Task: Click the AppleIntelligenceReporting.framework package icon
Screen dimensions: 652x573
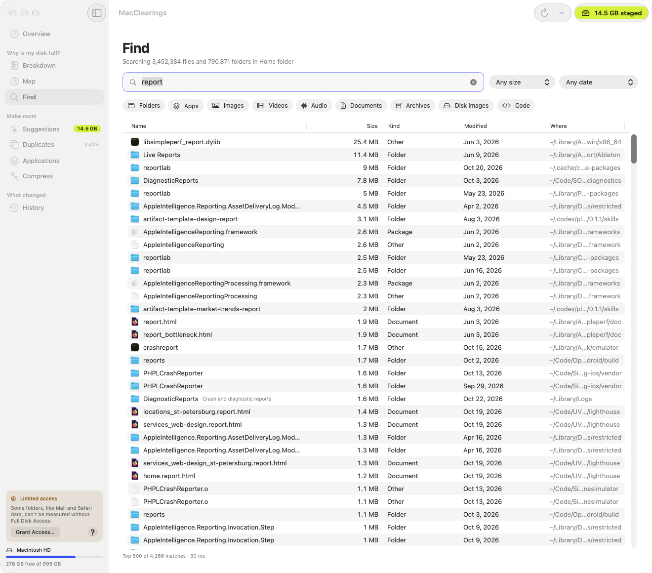Action: click(x=135, y=232)
